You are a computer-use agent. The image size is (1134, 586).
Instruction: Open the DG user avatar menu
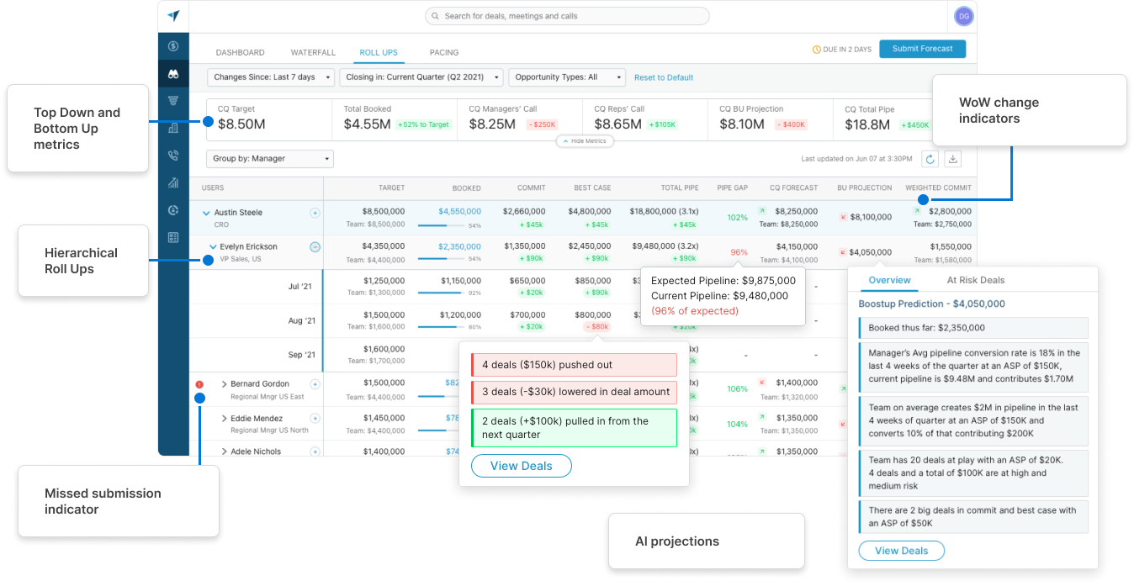pos(963,16)
